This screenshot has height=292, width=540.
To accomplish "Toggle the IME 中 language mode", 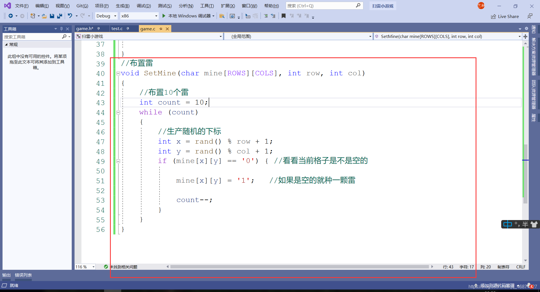I will click(508, 224).
